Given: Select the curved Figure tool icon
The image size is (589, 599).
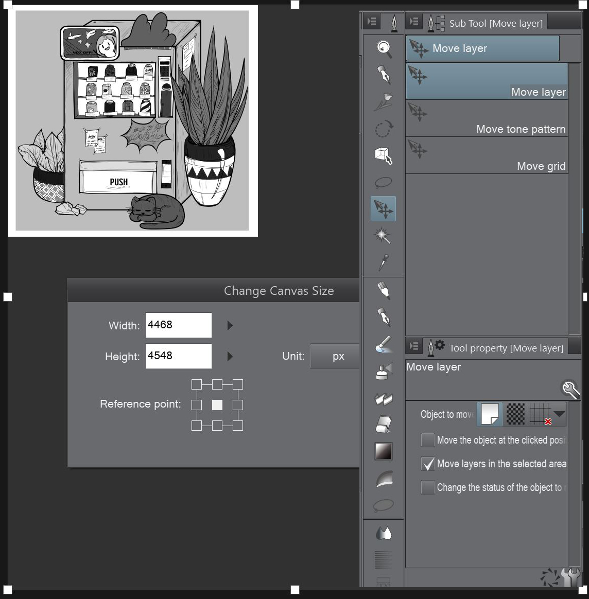Looking at the screenshot, I should tap(384, 478).
